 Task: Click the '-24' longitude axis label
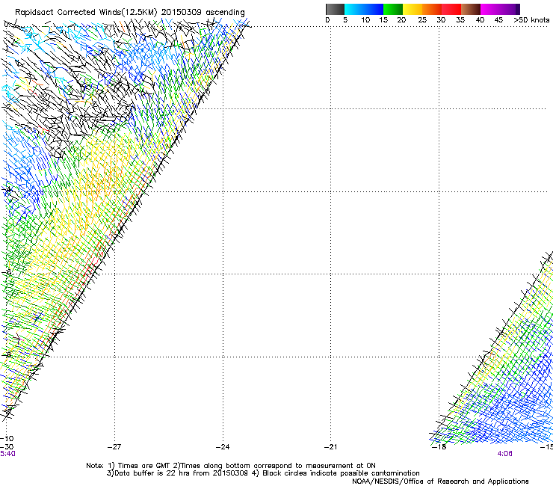click(223, 447)
